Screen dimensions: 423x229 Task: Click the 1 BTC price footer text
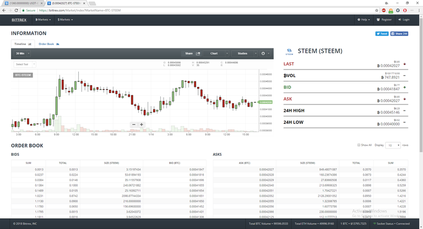(353, 223)
